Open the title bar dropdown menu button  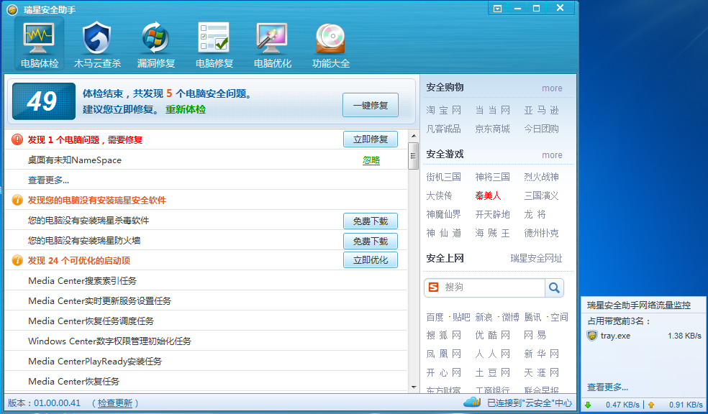[498, 9]
